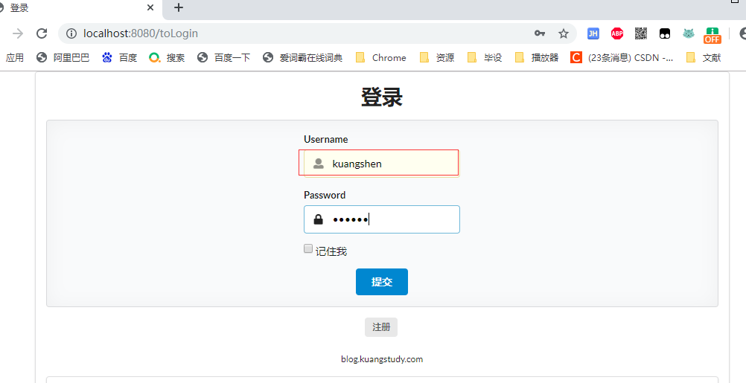Image resolution: width=746 pixels, height=383 pixels.
Task: Click the cat face extension icon
Action: pos(689,33)
